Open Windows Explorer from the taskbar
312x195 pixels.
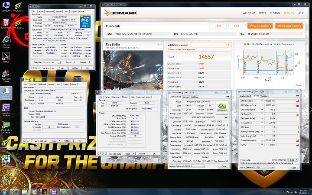[x=24, y=192]
